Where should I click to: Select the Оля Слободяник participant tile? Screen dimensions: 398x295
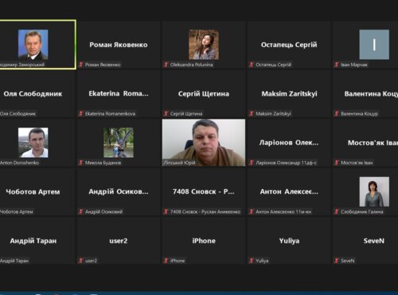pos(37,94)
